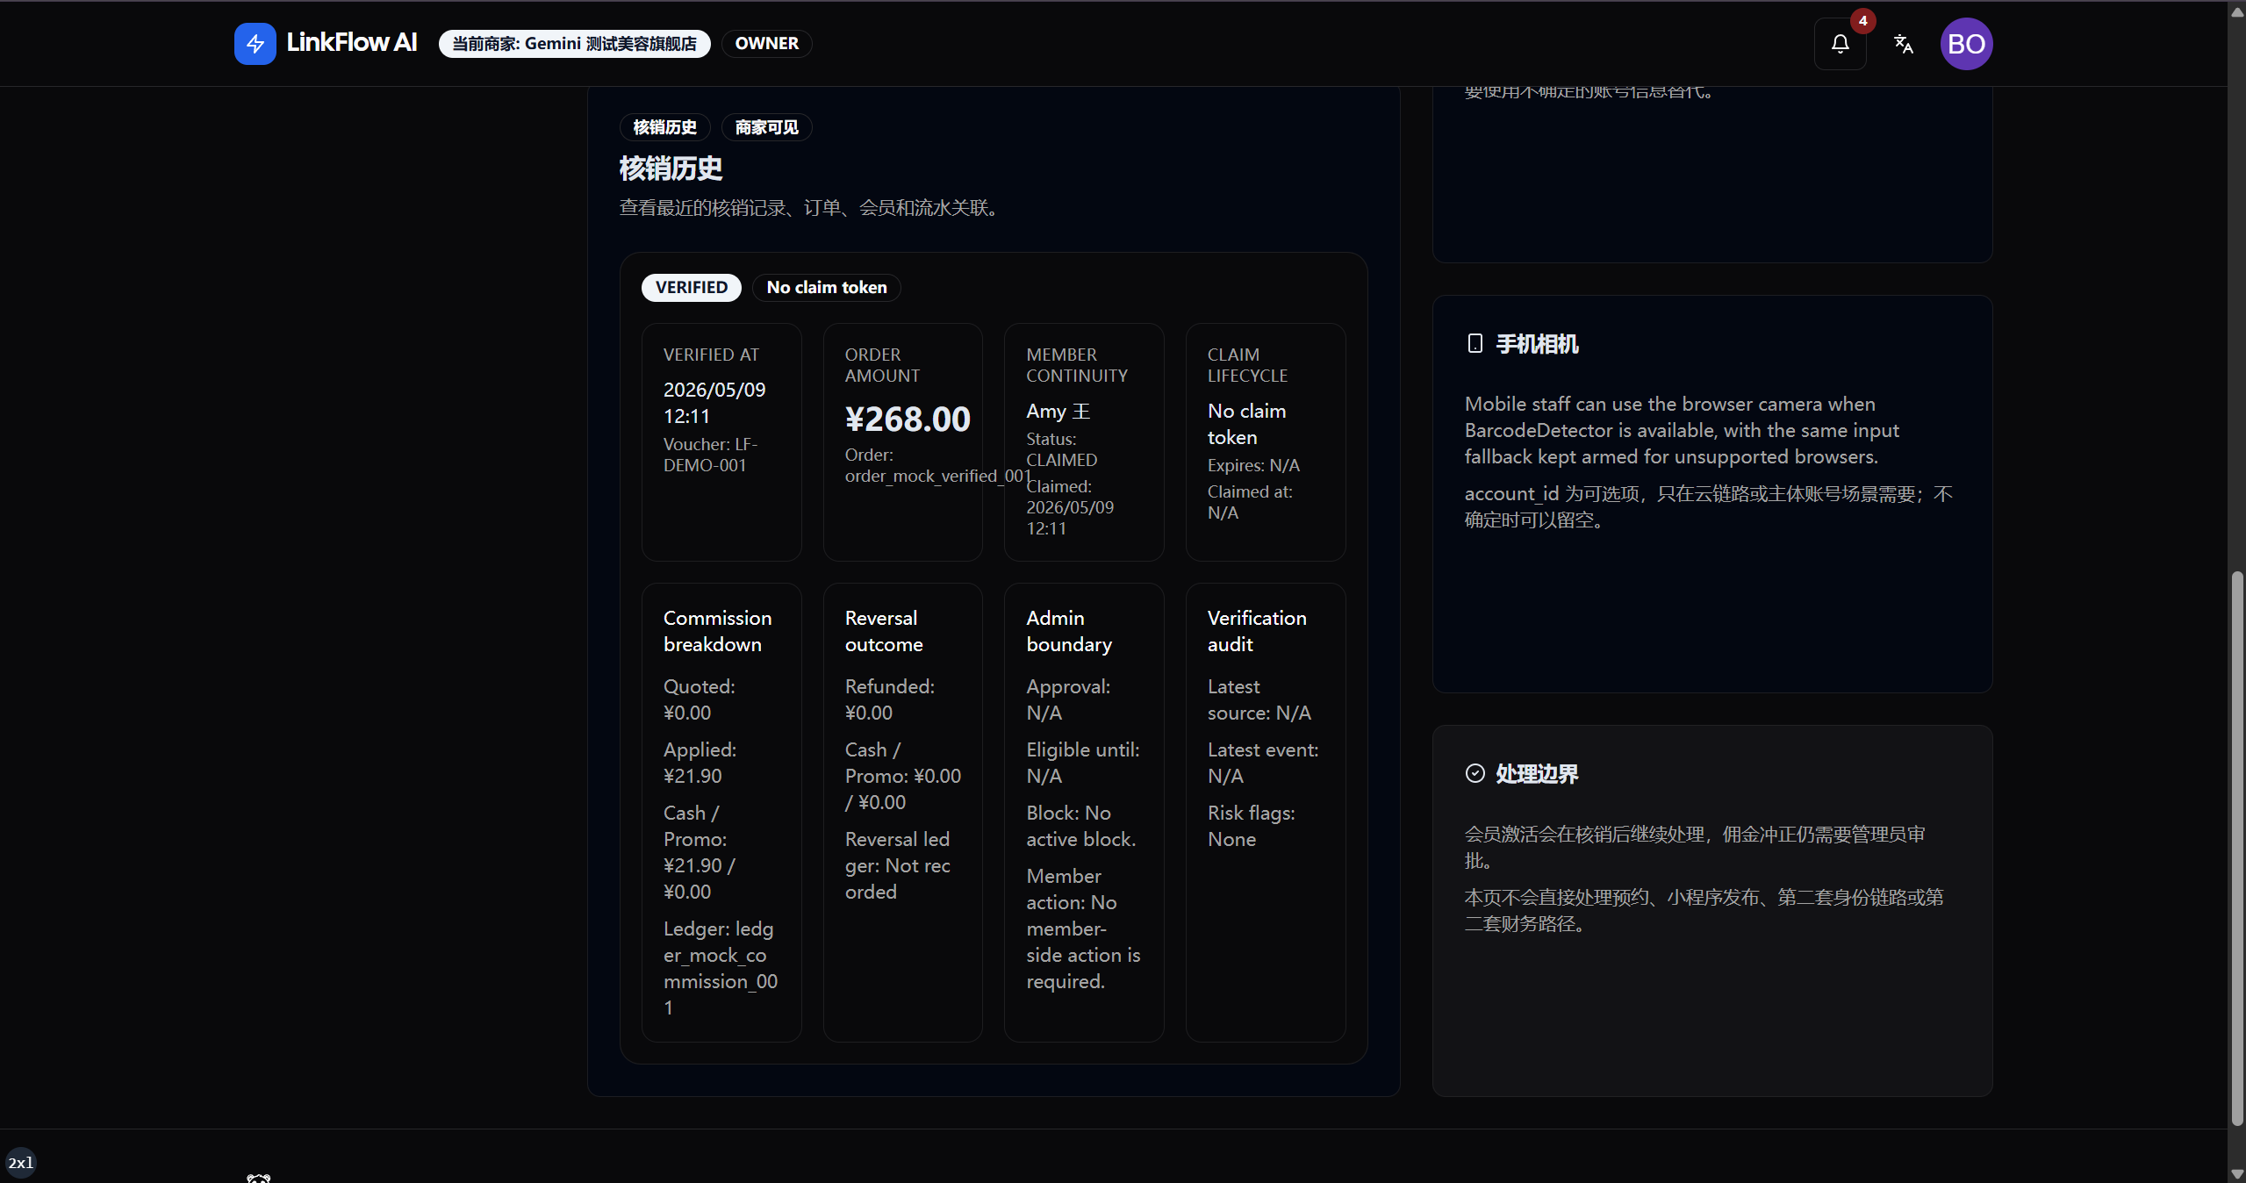Click the Order: order_mock_verified_001 text
The image size is (2246, 1183).
938,465
